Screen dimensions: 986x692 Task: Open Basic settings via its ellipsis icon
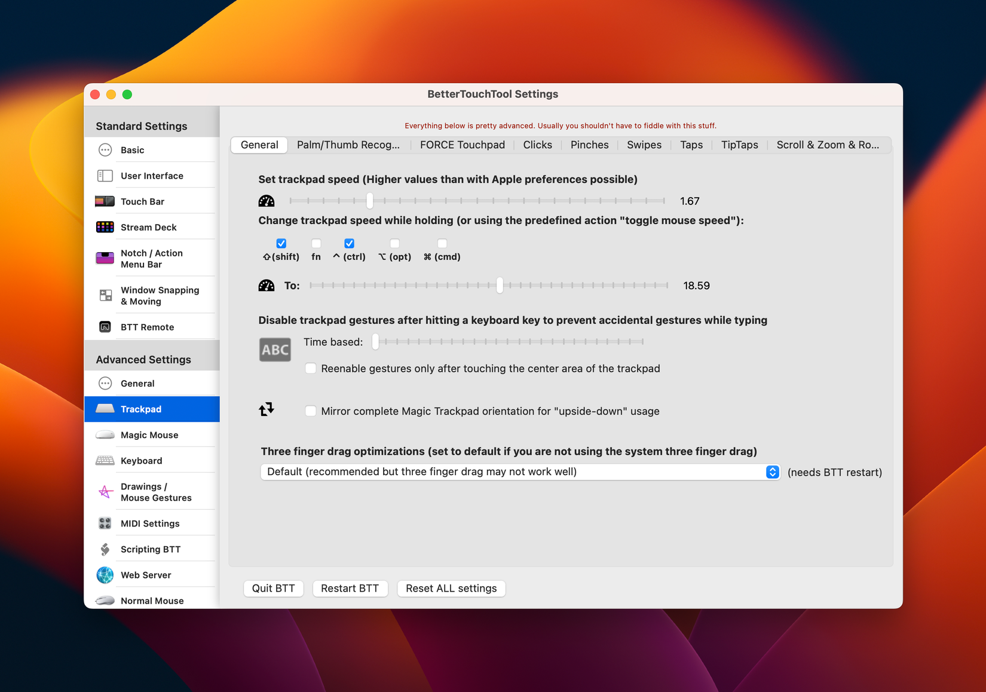(x=105, y=150)
